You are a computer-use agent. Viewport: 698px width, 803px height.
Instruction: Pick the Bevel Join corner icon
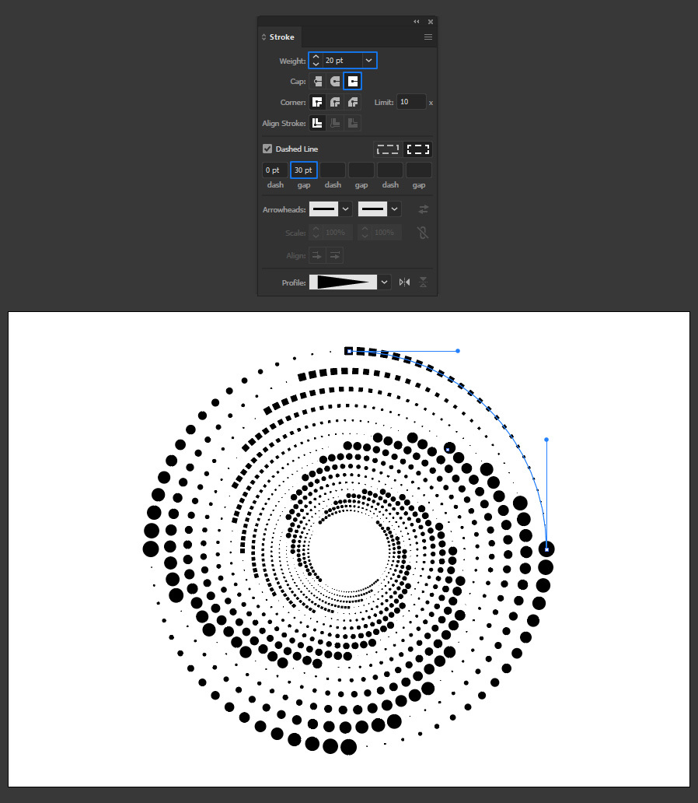(353, 102)
